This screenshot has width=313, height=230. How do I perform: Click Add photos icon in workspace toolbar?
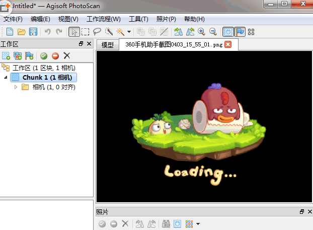(18, 56)
